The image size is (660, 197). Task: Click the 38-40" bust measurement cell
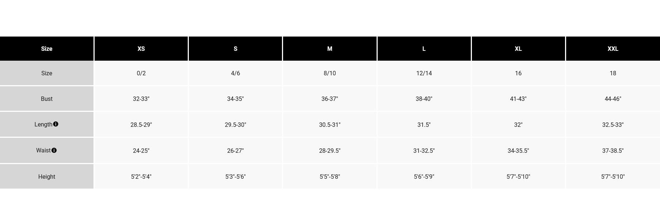coord(424,99)
